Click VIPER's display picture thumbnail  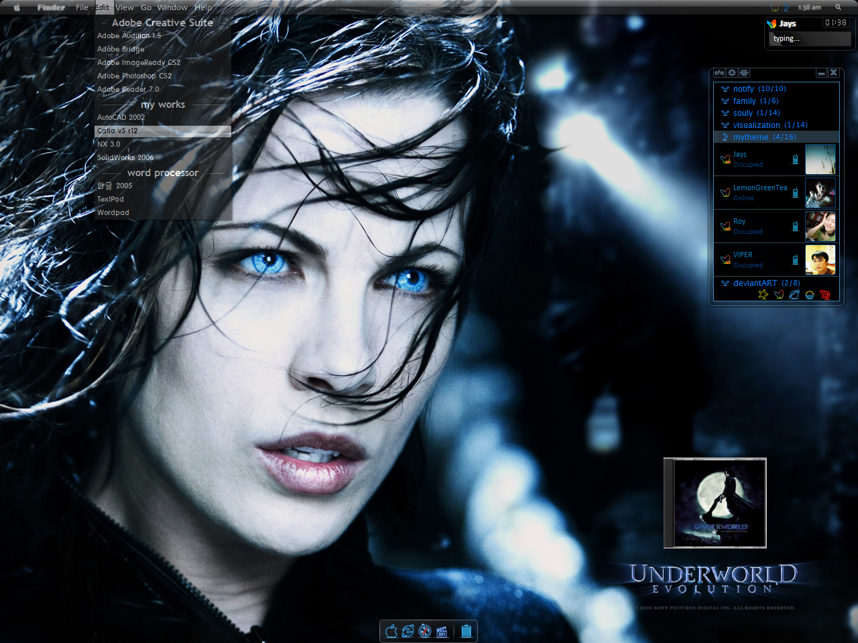(x=820, y=260)
